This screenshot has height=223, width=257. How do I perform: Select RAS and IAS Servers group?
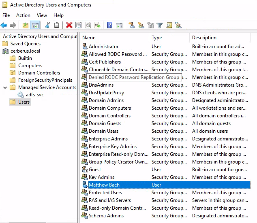tap(110, 200)
